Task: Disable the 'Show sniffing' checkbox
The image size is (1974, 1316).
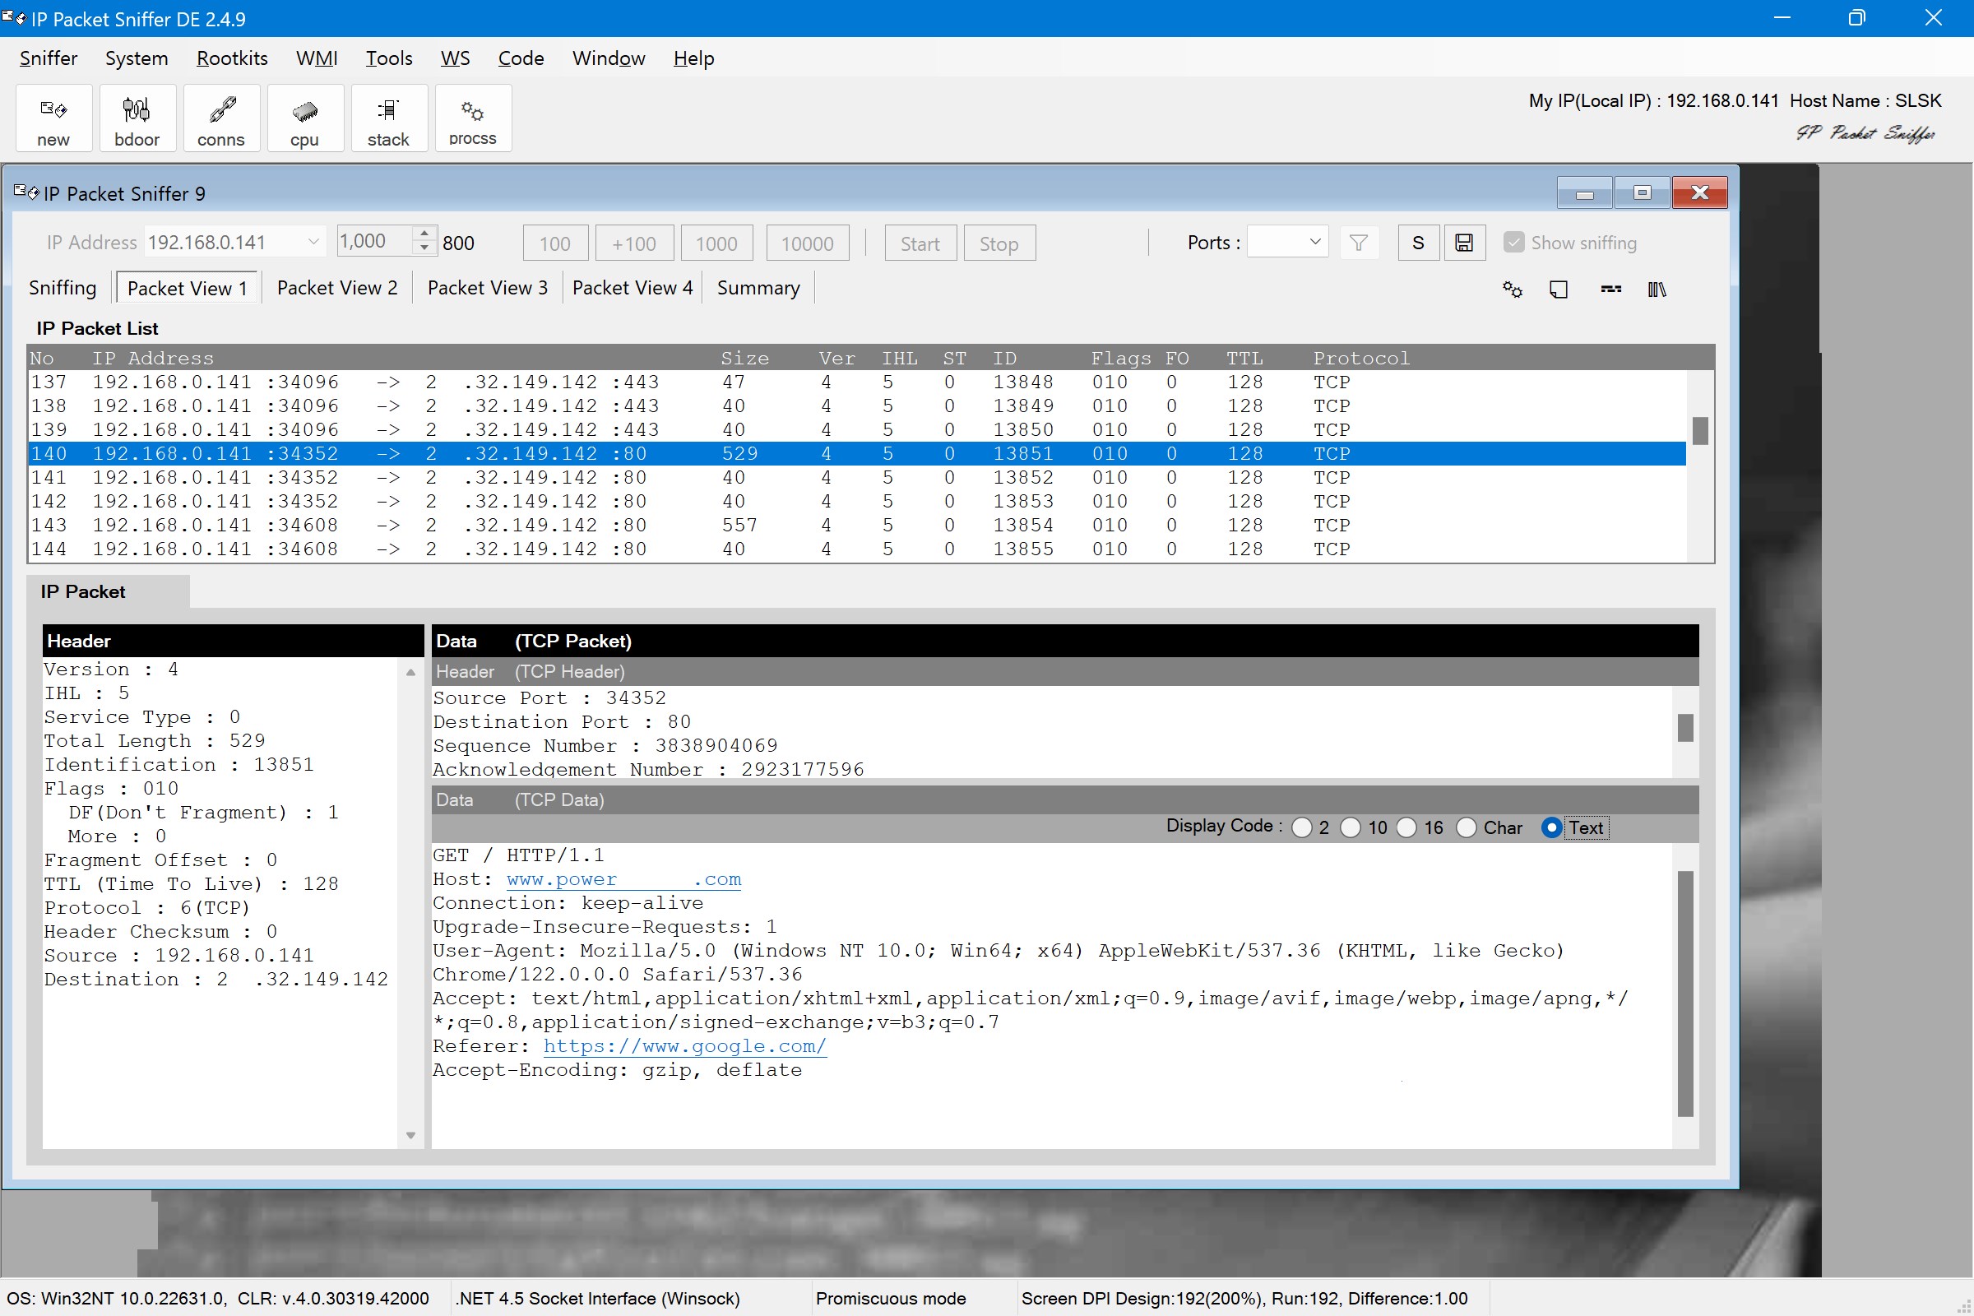Action: coord(1513,242)
